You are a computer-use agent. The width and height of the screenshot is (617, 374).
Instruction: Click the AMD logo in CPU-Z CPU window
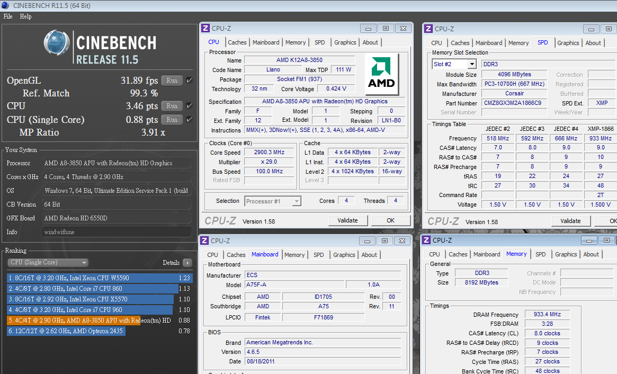[x=381, y=74]
